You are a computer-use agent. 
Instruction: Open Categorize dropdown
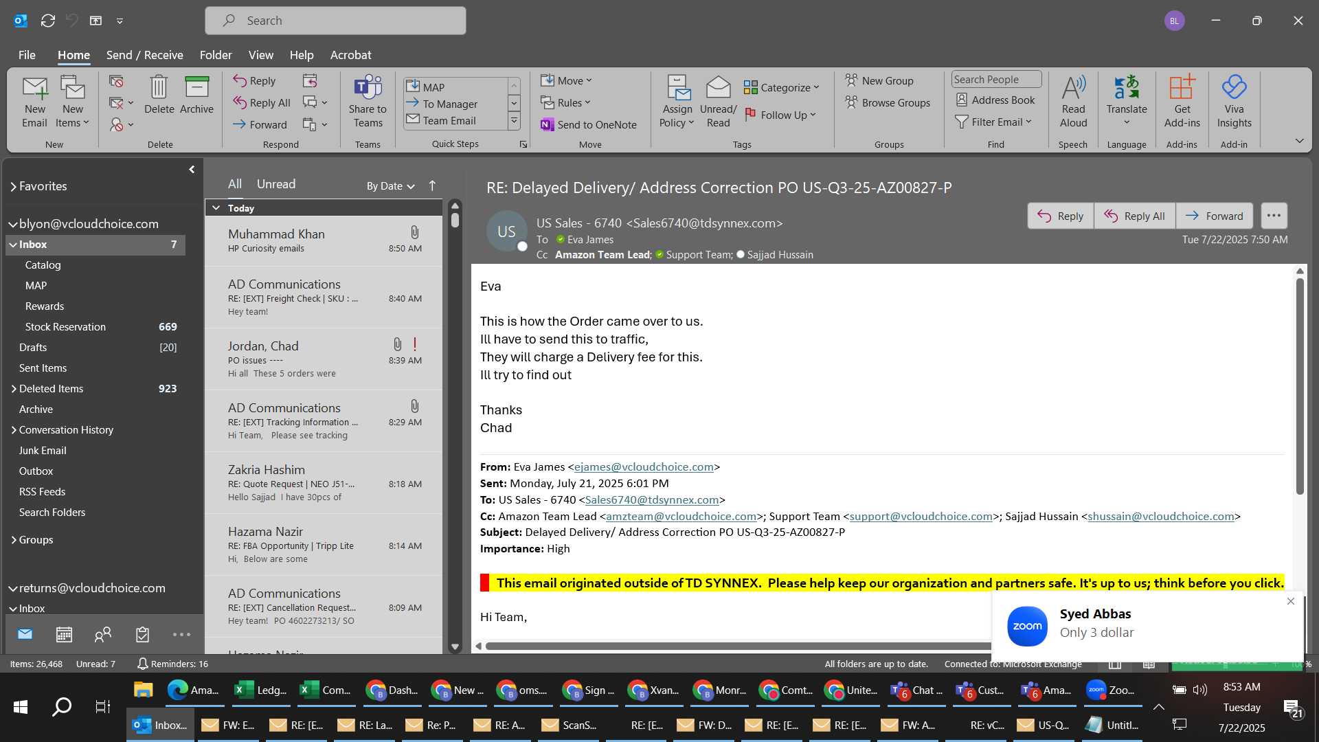pyautogui.click(x=781, y=87)
